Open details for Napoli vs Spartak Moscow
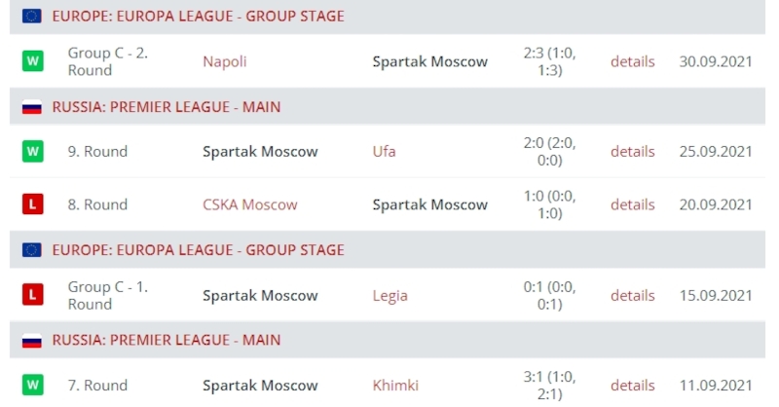Viewport: 779px width, 407px height. [632, 61]
